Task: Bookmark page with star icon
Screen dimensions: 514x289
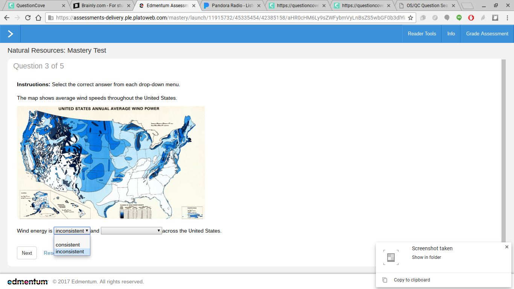Action: click(x=411, y=18)
